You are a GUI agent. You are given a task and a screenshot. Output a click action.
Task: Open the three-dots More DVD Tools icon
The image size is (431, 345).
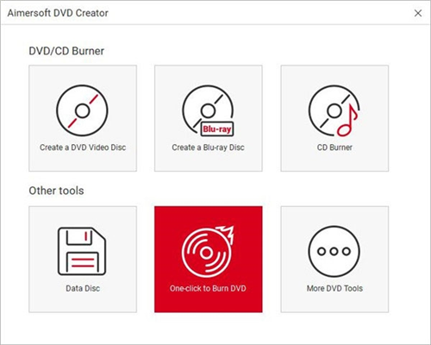(x=334, y=251)
